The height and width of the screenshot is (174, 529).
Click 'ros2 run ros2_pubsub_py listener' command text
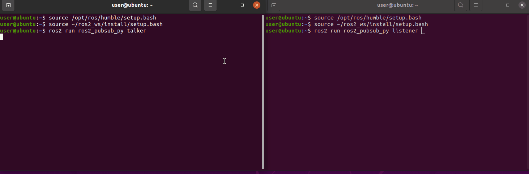pyautogui.click(x=366, y=31)
